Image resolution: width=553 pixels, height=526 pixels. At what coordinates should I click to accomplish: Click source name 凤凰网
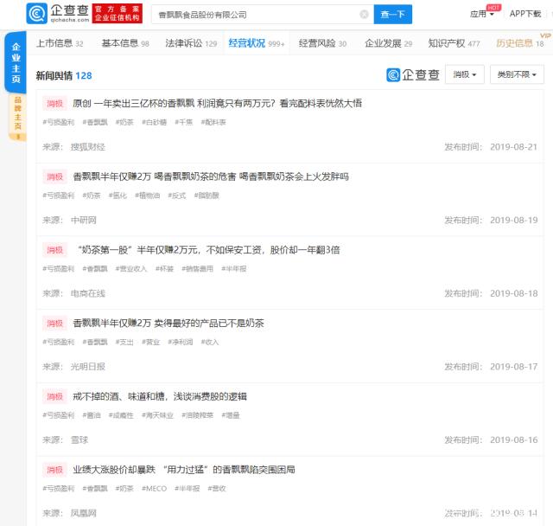pyautogui.click(x=84, y=513)
